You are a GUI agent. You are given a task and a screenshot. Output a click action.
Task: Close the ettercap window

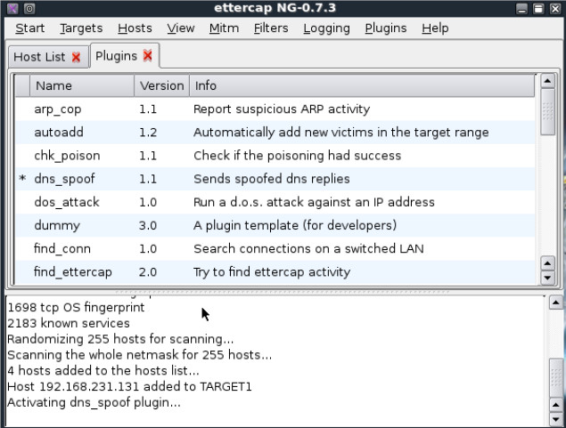pyautogui.click(x=555, y=9)
